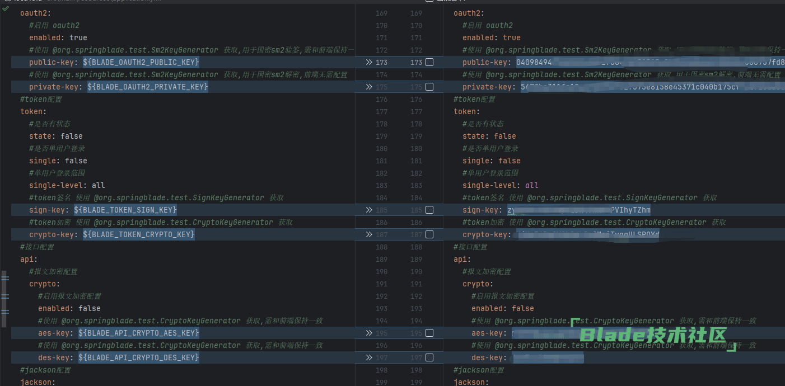Tick the checkbox beside line 175
This screenshot has width=785, height=386.
coord(429,87)
